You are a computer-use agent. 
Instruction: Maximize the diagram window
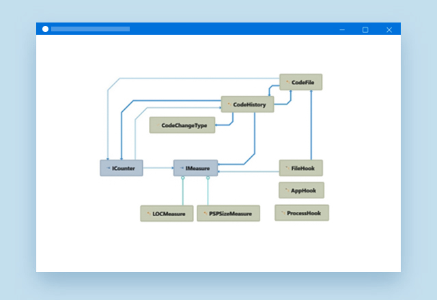pyautogui.click(x=365, y=29)
